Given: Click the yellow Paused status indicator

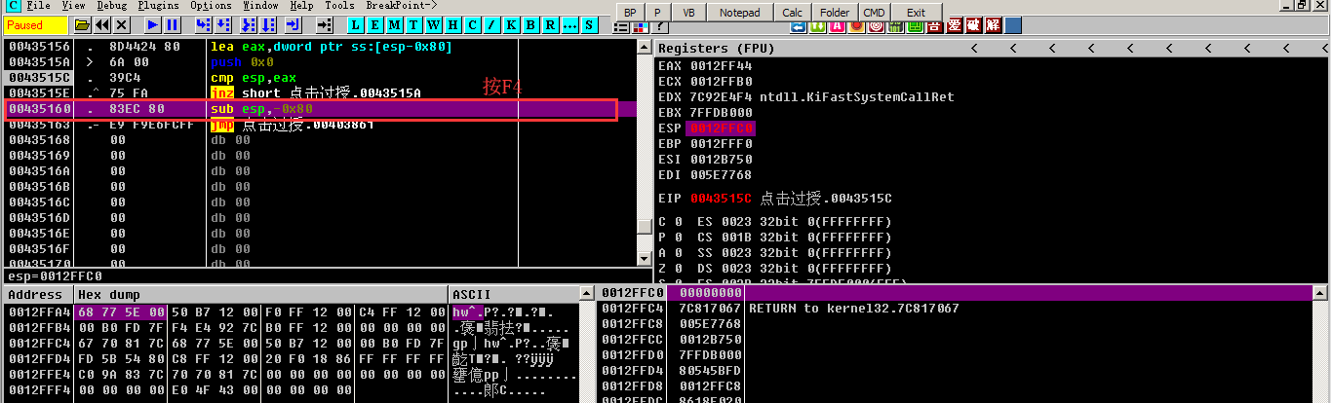Looking at the screenshot, I should pyautogui.click(x=37, y=25).
